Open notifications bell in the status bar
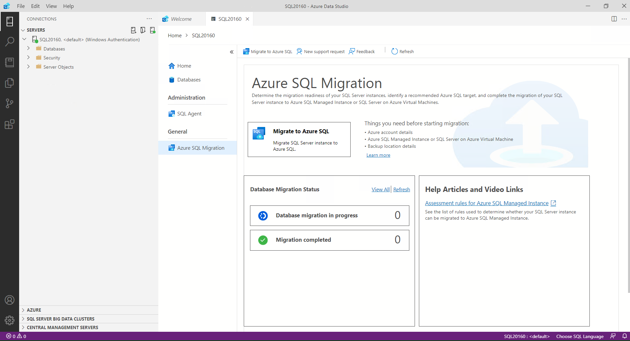Screen dimensions: 630x341 click(624, 336)
